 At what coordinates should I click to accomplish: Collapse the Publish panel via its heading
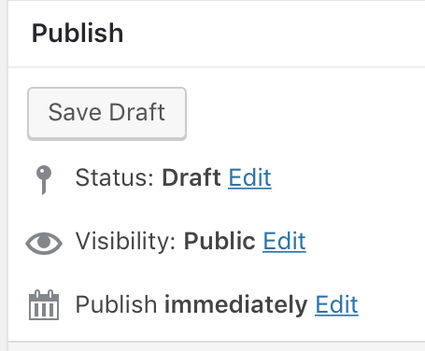click(x=78, y=33)
